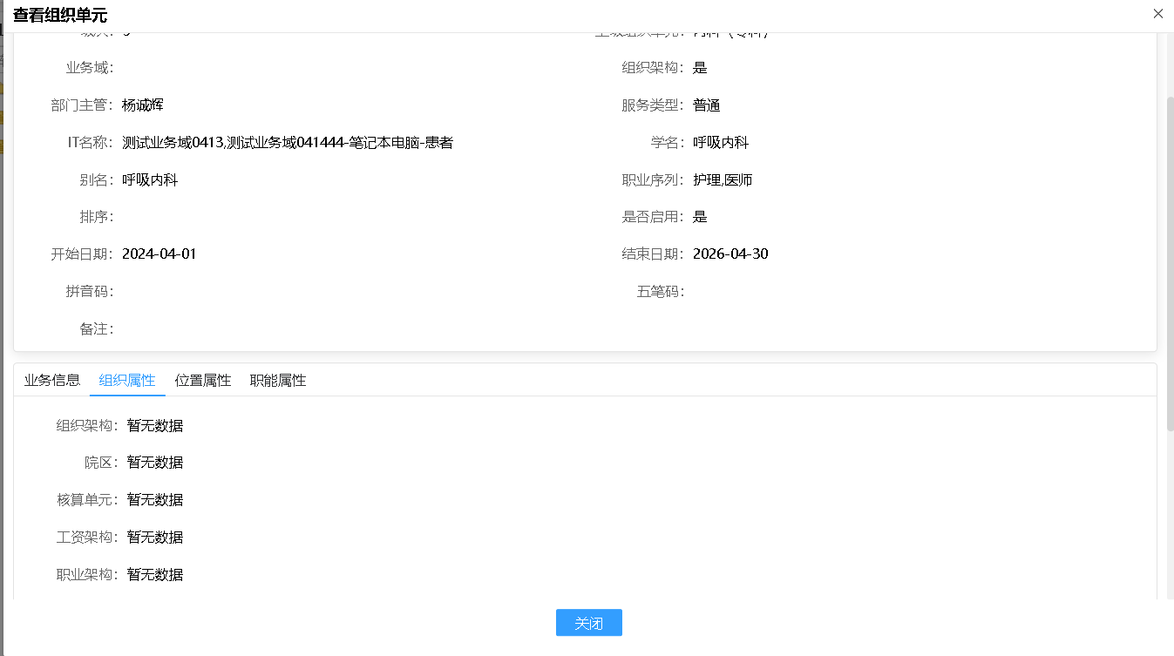The height and width of the screenshot is (656, 1174).
Task: Click the 是否启用 value 是
Action: [x=699, y=216]
